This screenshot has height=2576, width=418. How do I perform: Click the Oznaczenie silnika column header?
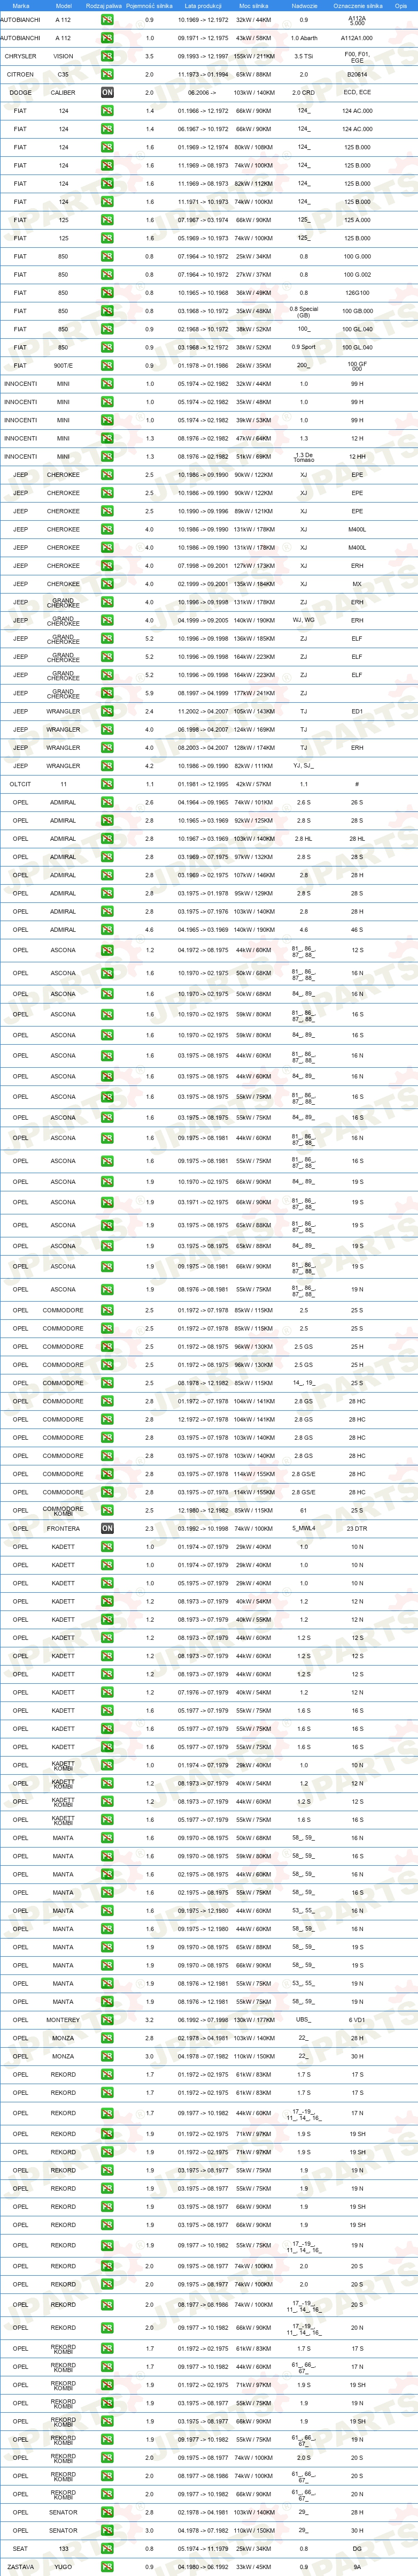coord(357,6)
